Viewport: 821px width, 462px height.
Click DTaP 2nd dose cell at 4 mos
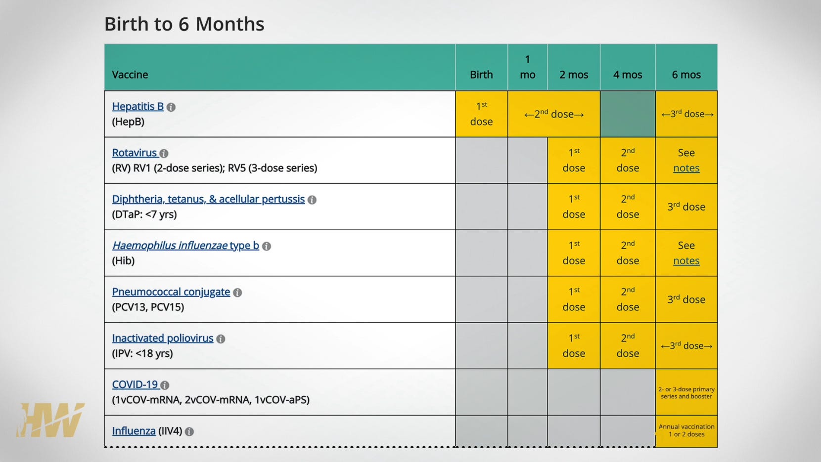point(628,207)
